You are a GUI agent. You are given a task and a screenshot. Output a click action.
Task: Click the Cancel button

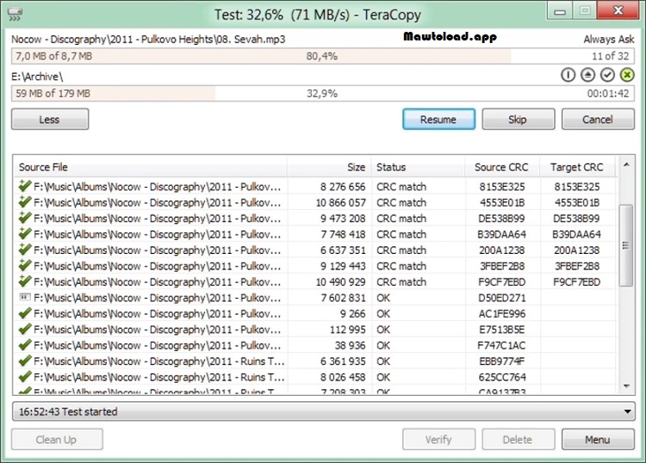point(598,120)
